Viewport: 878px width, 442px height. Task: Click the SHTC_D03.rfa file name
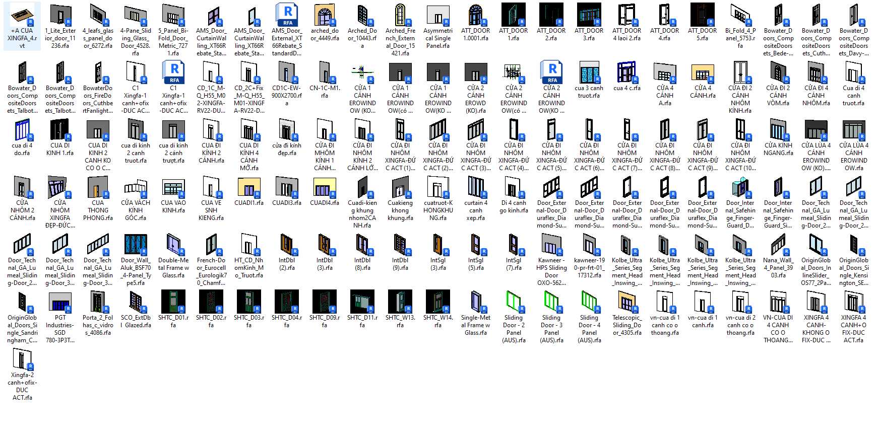click(x=249, y=321)
